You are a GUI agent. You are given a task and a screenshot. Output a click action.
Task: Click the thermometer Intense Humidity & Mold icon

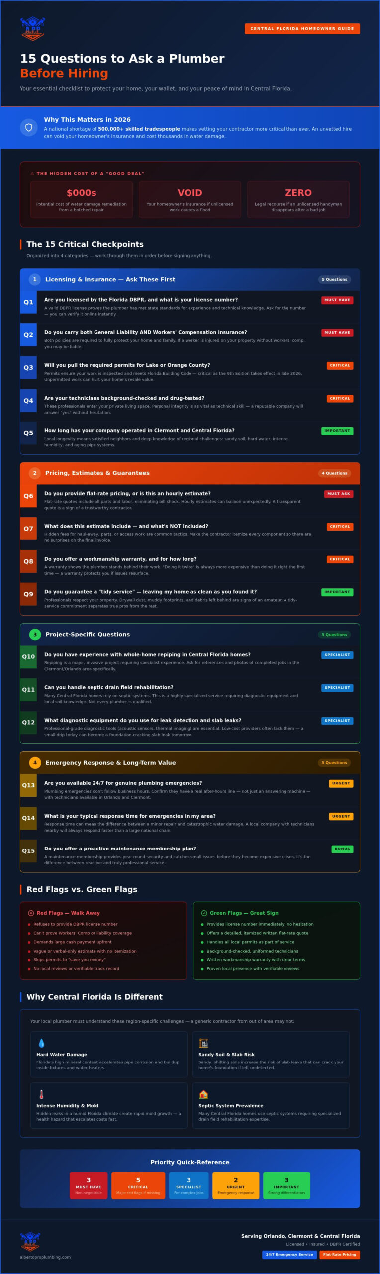click(41, 1094)
